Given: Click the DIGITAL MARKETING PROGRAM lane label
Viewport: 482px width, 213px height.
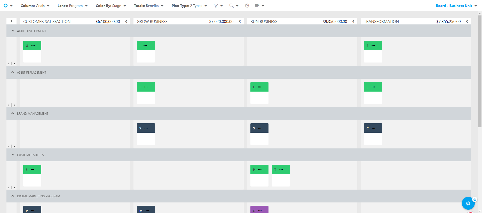Looking at the screenshot, I should [38, 196].
